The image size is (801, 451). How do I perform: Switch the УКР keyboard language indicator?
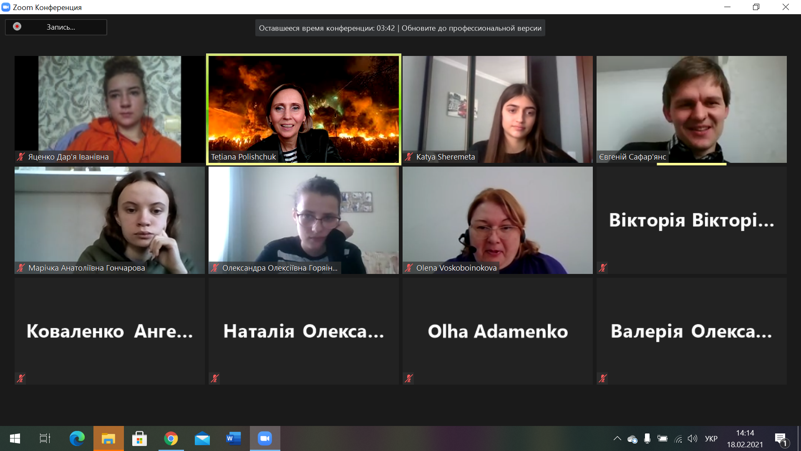711,438
